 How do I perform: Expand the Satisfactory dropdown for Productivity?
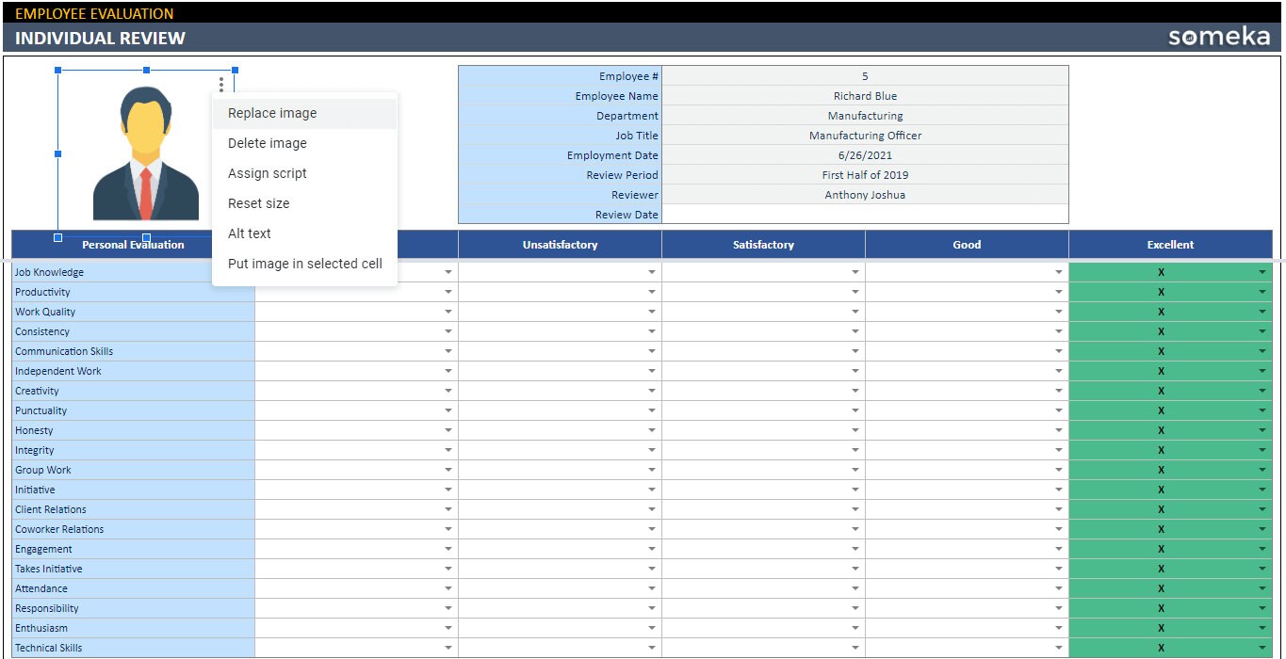857,292
